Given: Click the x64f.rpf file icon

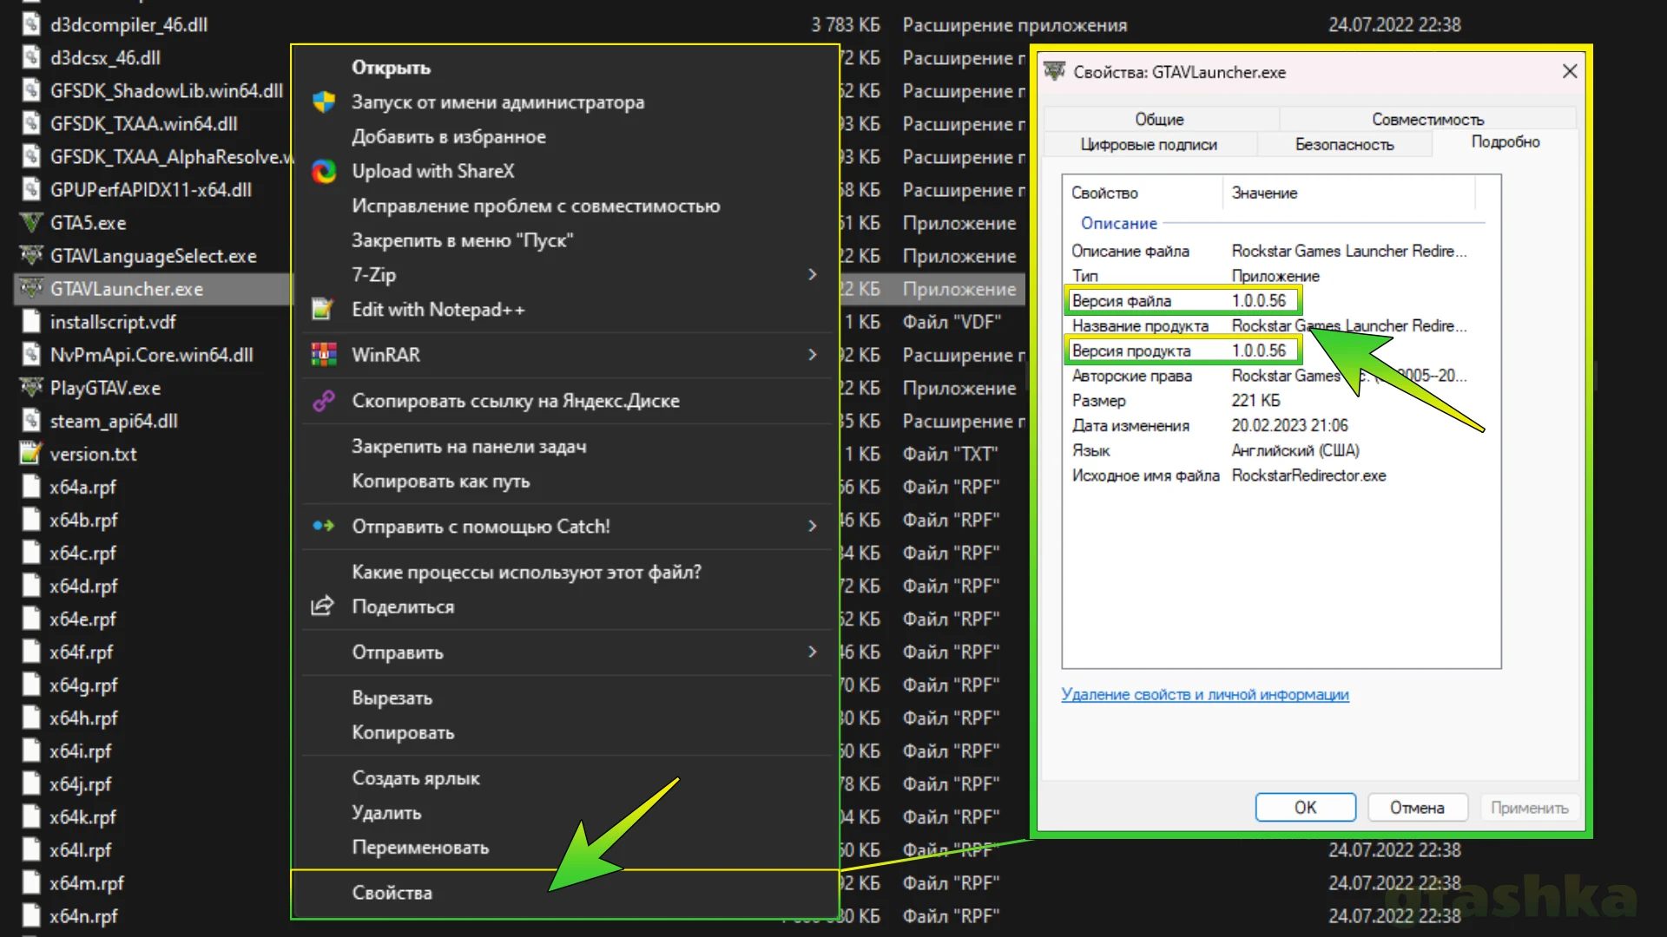Looking at the screenshot, I should (x=31, y=652).
